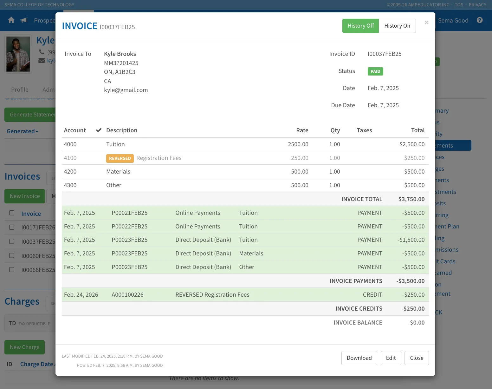Open the Sema Good user menu
The width and height of the screenshot is (492, 389).
coord(453,20)
